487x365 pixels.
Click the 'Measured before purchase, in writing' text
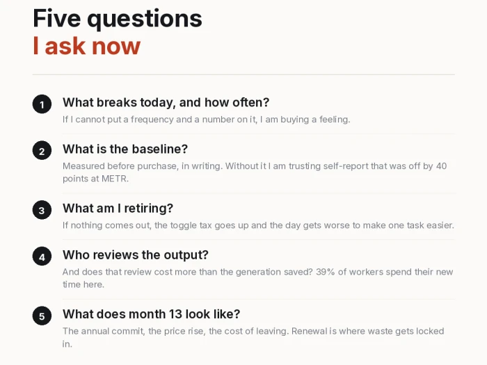coord(143,166)
